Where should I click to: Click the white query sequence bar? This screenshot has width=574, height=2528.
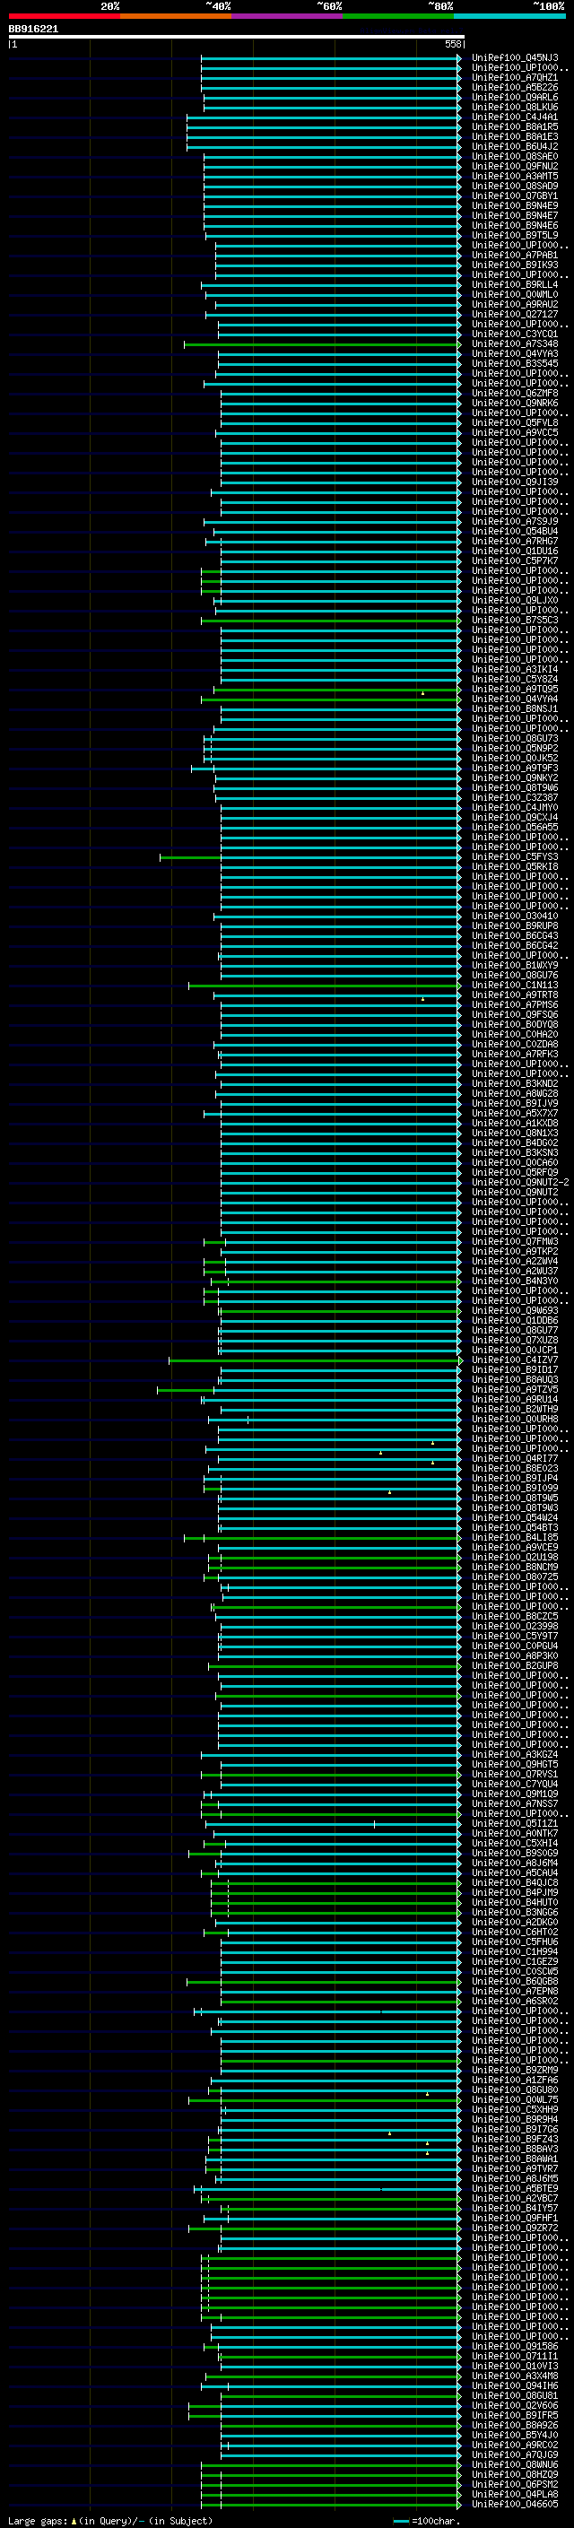pos(237,38)
